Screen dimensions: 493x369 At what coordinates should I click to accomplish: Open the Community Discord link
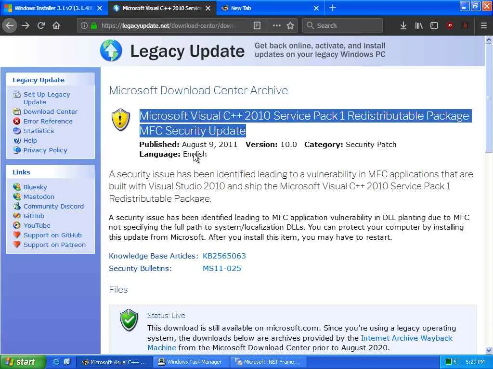53,207
